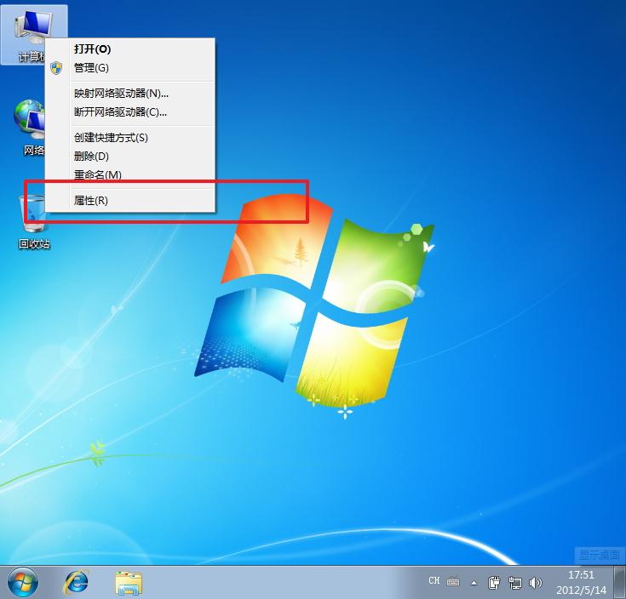Open the volume speaker icon

pyautogui.click(x=535, y=583)
